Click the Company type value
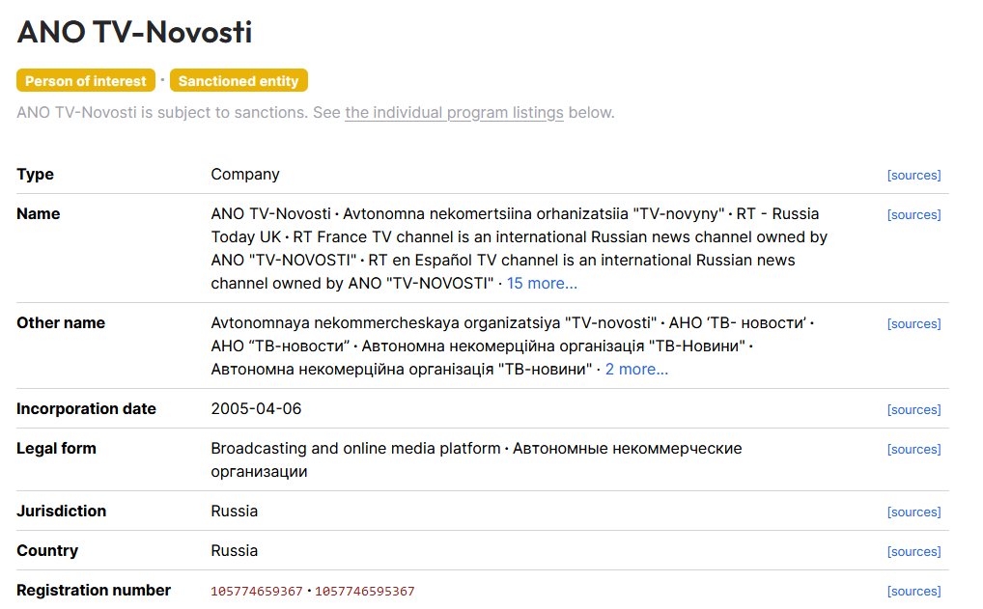Image resolution: width=983 pixels, height=609 pixels. 245,174
